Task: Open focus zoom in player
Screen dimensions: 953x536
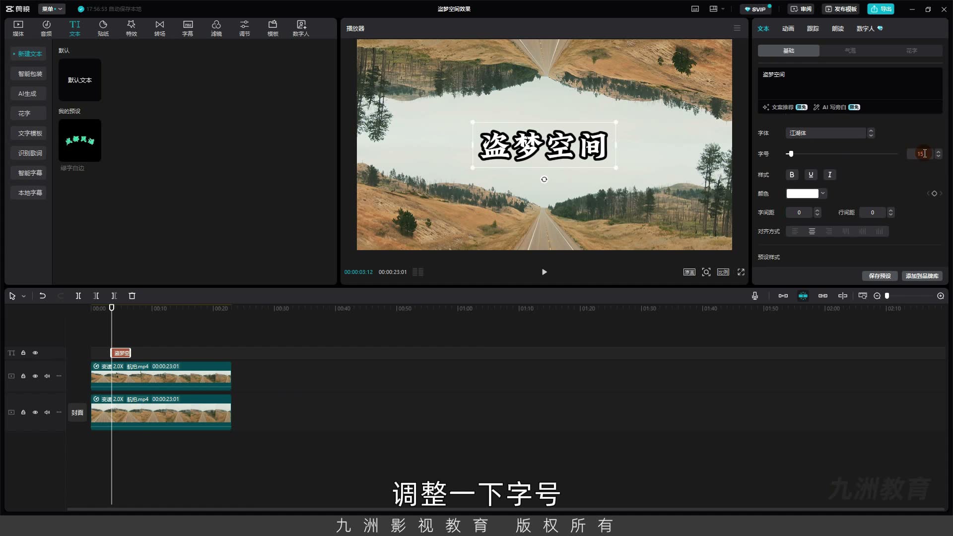Action: point(706,272)
